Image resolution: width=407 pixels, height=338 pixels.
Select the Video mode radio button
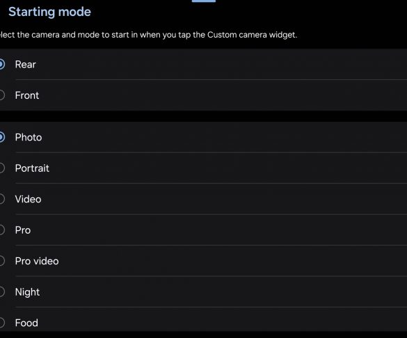(x=1, y=199)
